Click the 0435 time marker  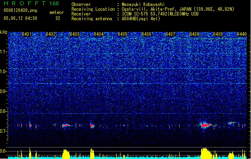point(123,34)
